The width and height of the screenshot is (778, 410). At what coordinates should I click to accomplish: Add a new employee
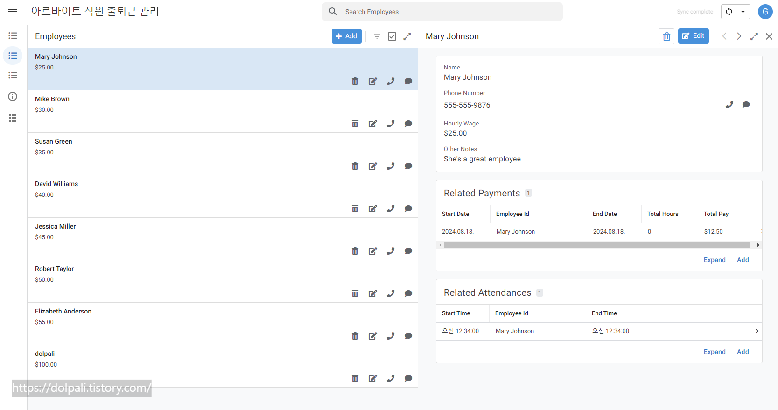[346, 36]
